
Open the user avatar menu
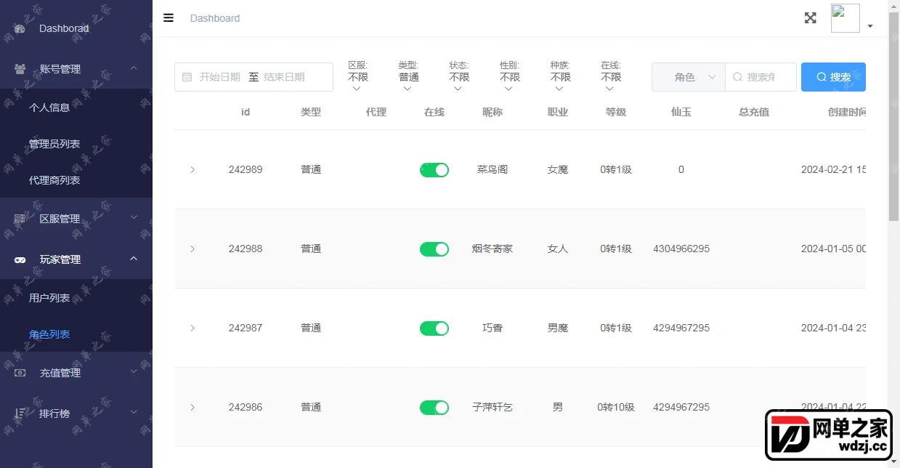[x=846, y=18]
